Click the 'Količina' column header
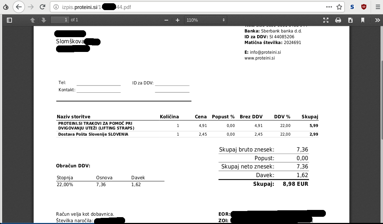 pyautogui.click(x=169, y=117)
